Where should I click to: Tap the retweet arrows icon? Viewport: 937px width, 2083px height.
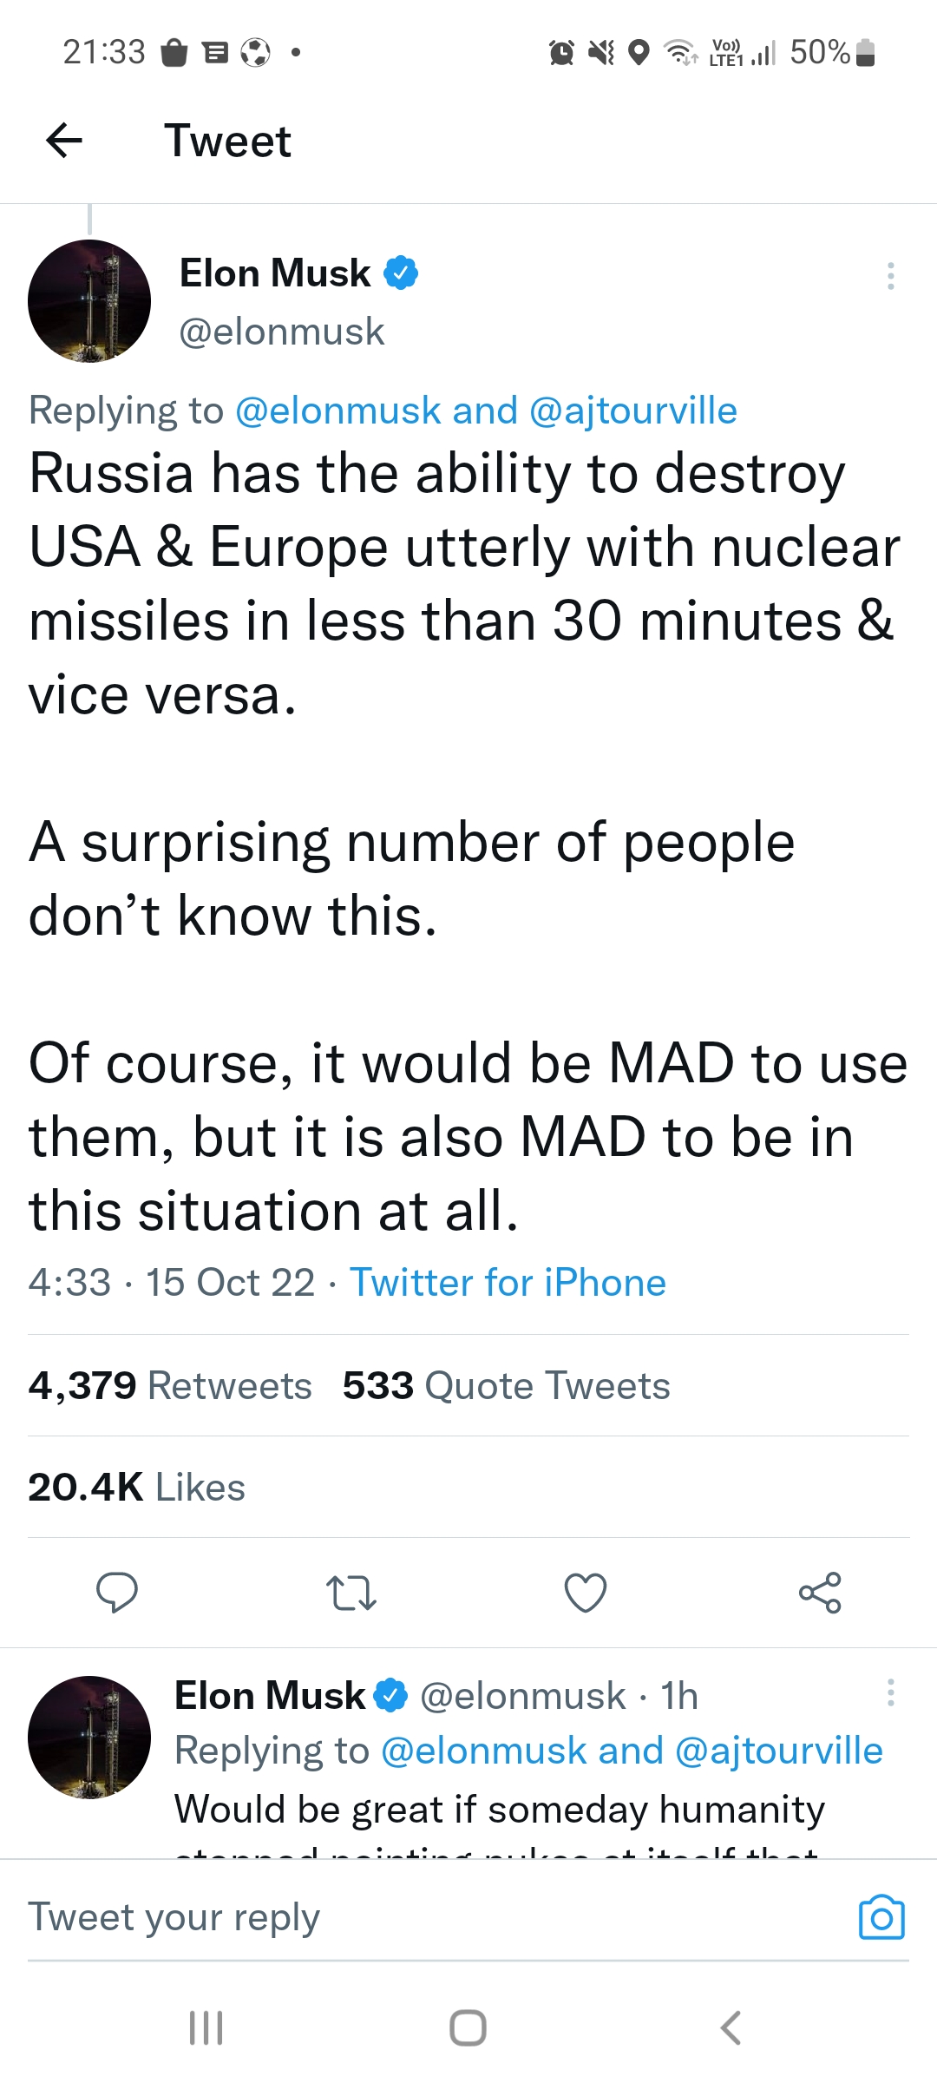351,1593
